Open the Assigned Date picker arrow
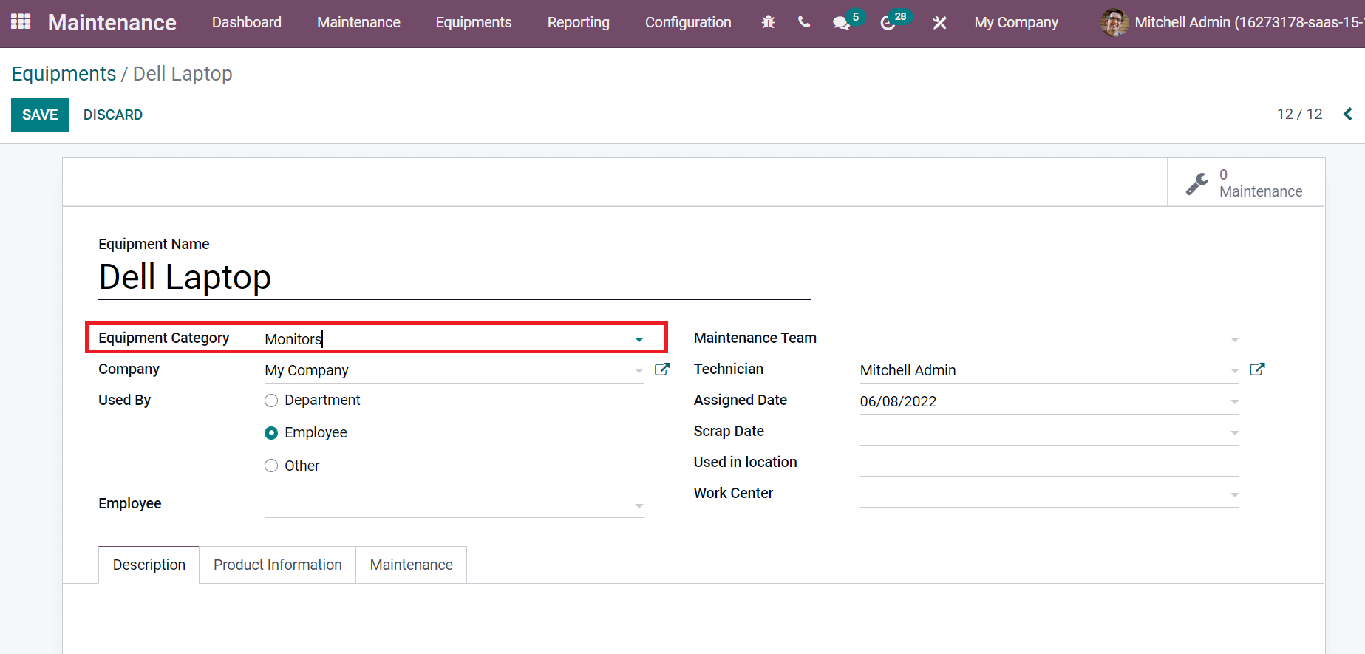This screenshot has width=1365, height=654. [x=1234, y=402]
